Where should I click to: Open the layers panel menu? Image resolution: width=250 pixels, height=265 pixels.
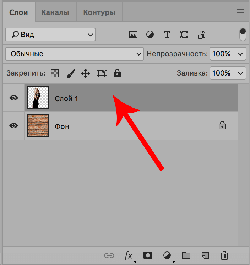coord(241,12)
